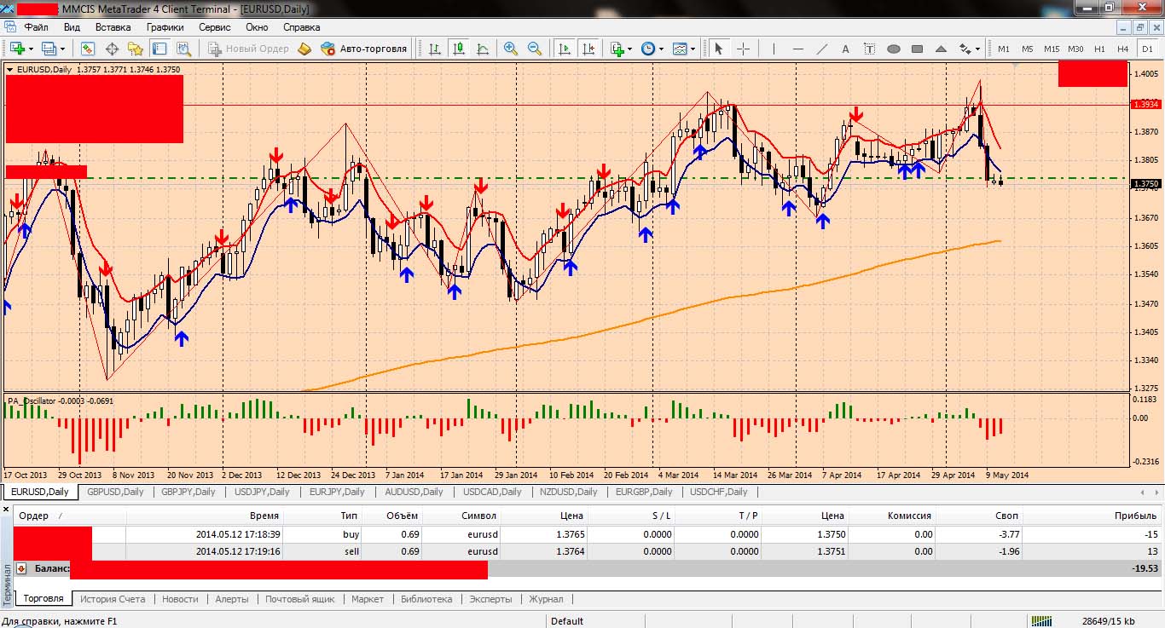Select the crosshair cursor tool

(743, 49)
